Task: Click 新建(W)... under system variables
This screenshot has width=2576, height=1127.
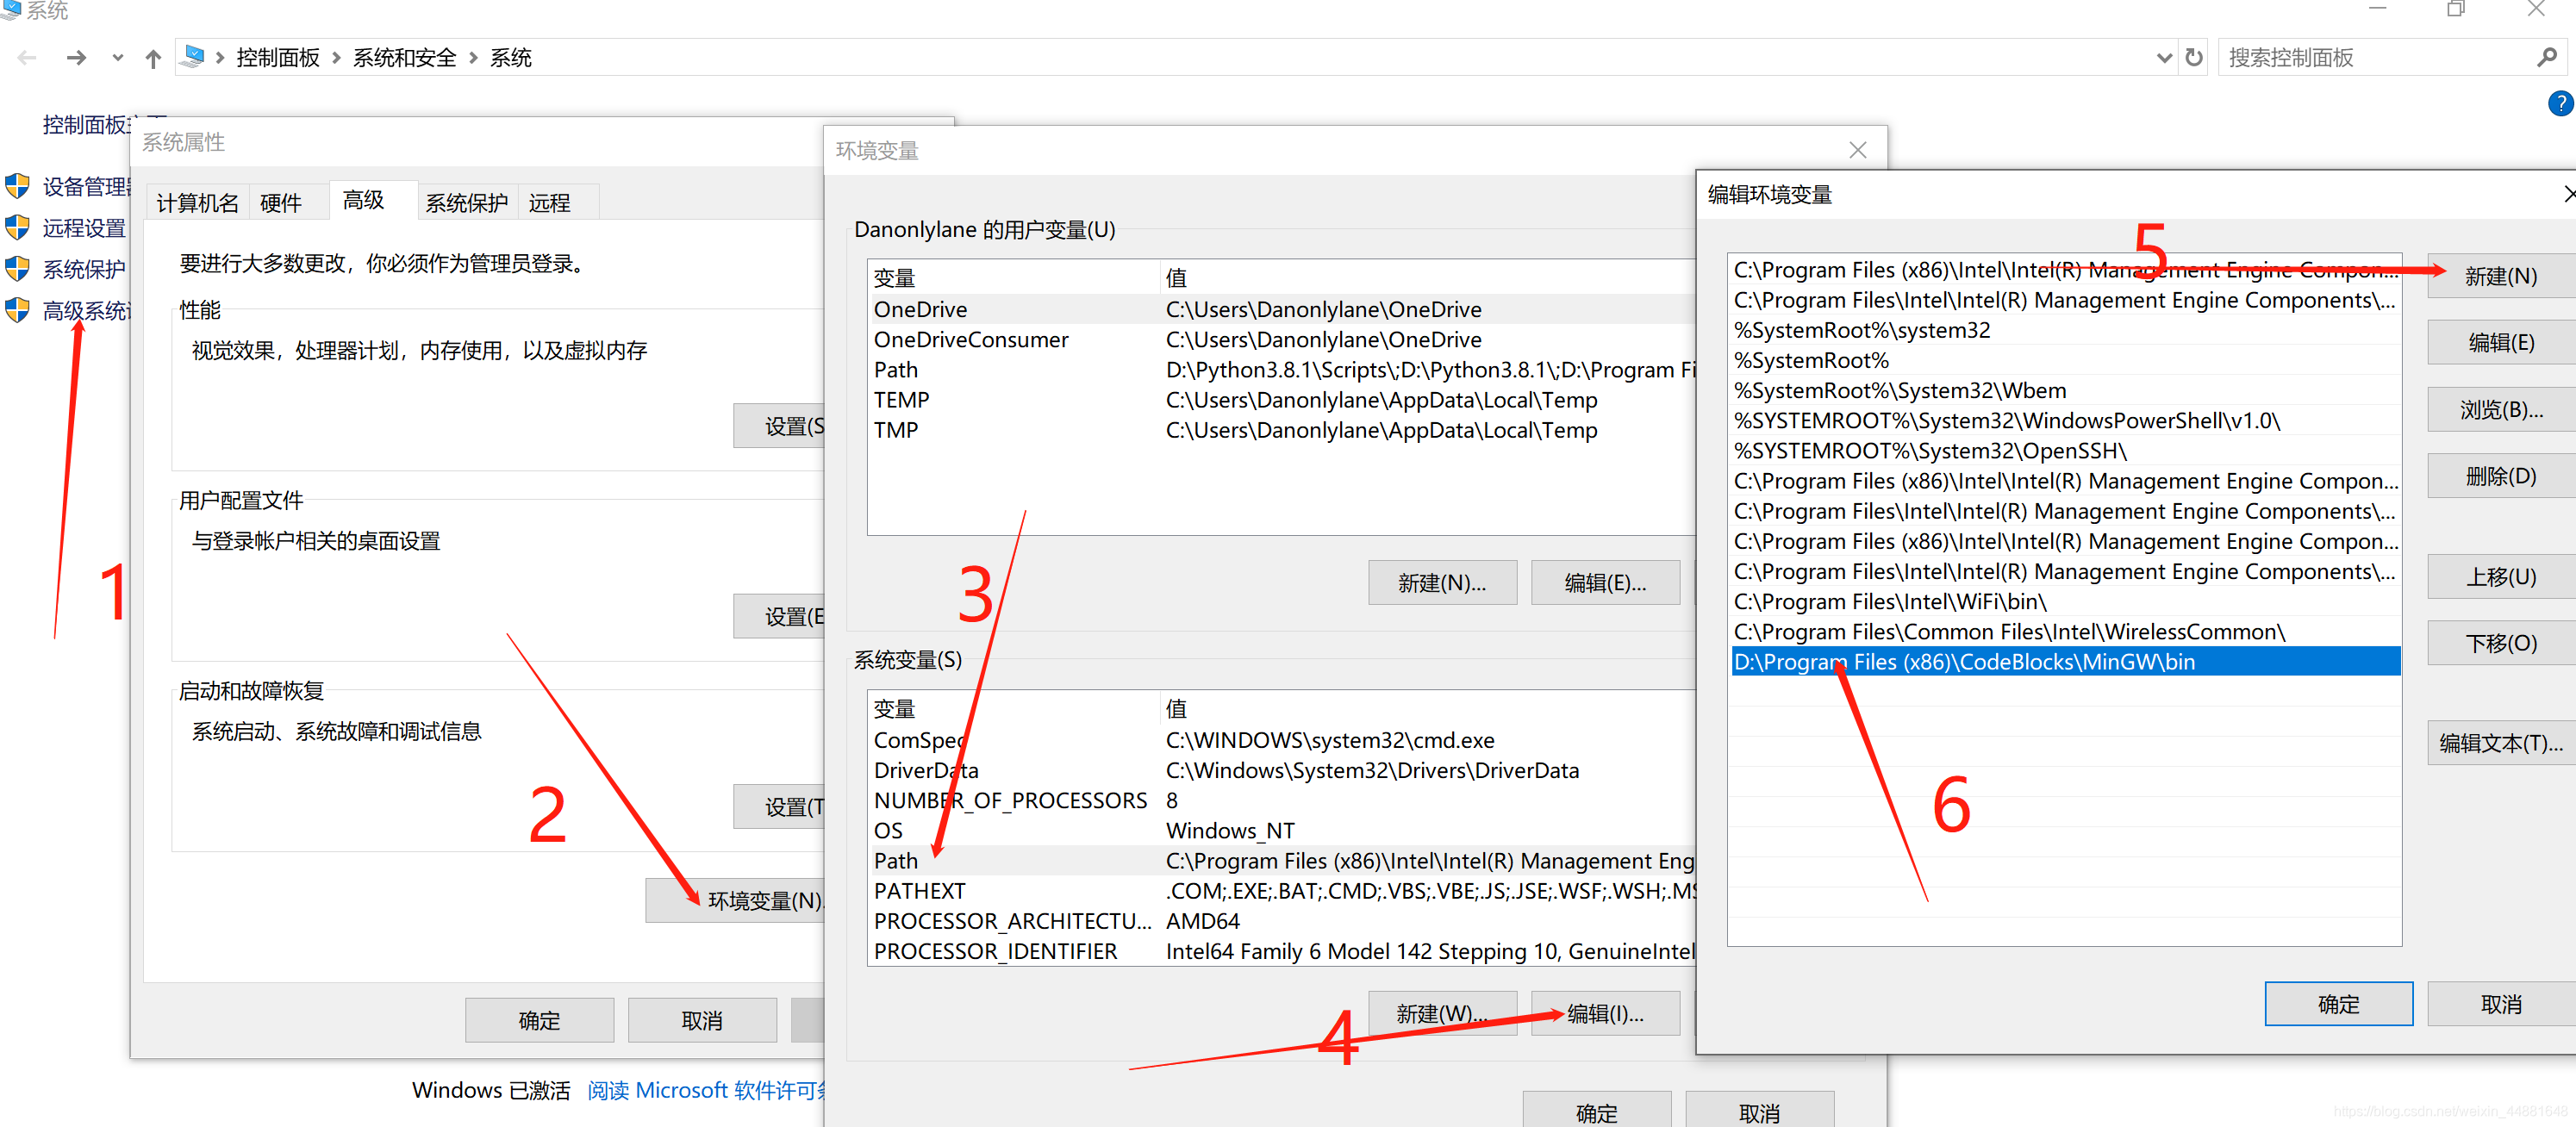Action: pos(1442,1013)
